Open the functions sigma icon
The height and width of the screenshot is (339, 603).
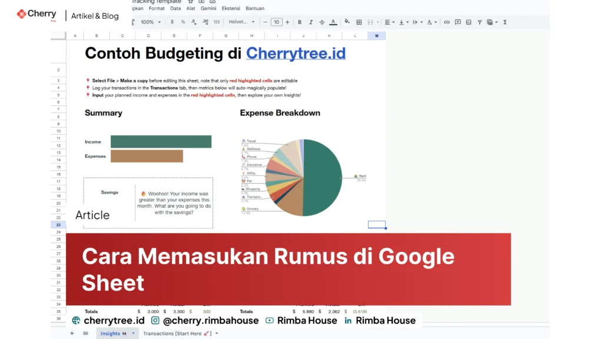[505, 22]
